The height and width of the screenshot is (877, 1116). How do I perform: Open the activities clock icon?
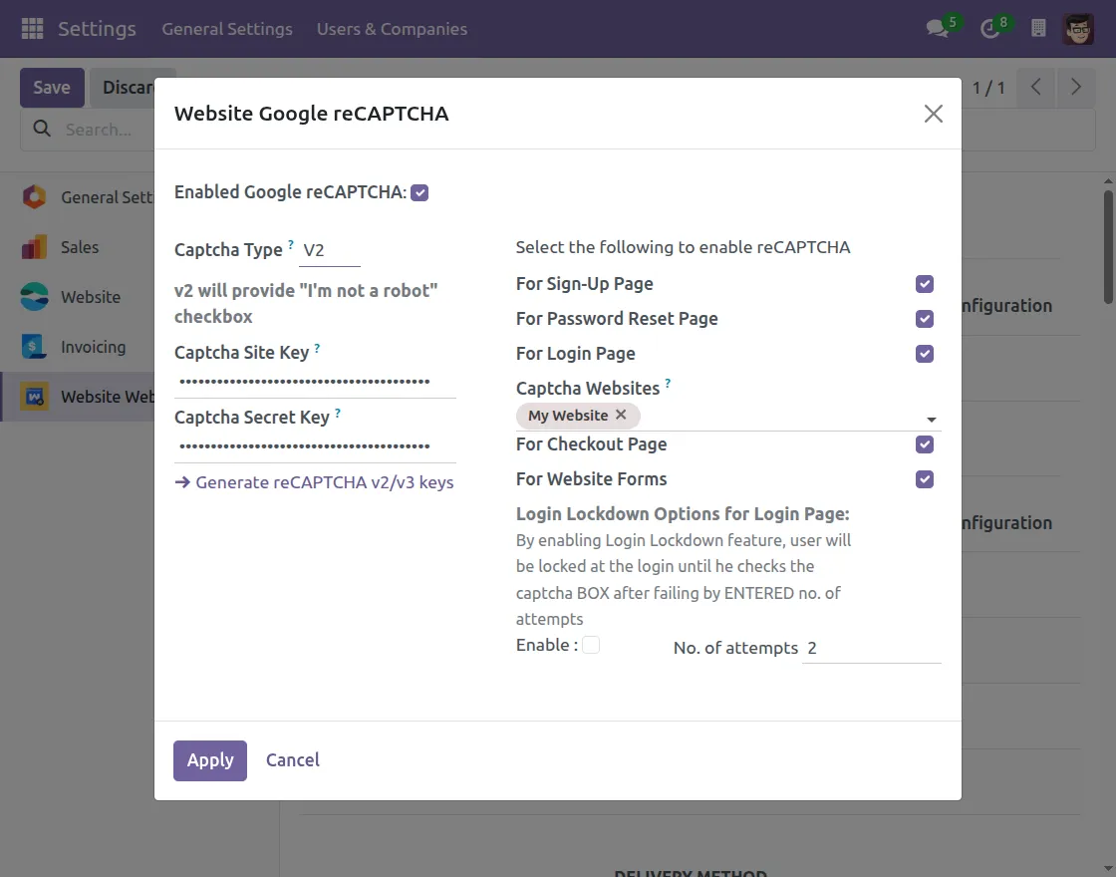[989, 29]
